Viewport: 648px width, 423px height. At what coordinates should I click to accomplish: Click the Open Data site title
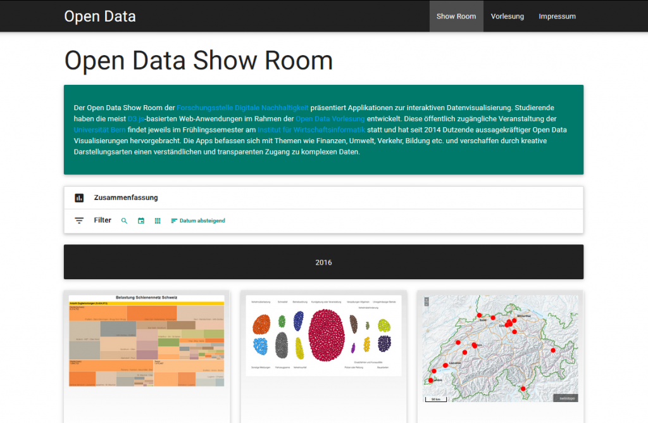pos(100,16)
